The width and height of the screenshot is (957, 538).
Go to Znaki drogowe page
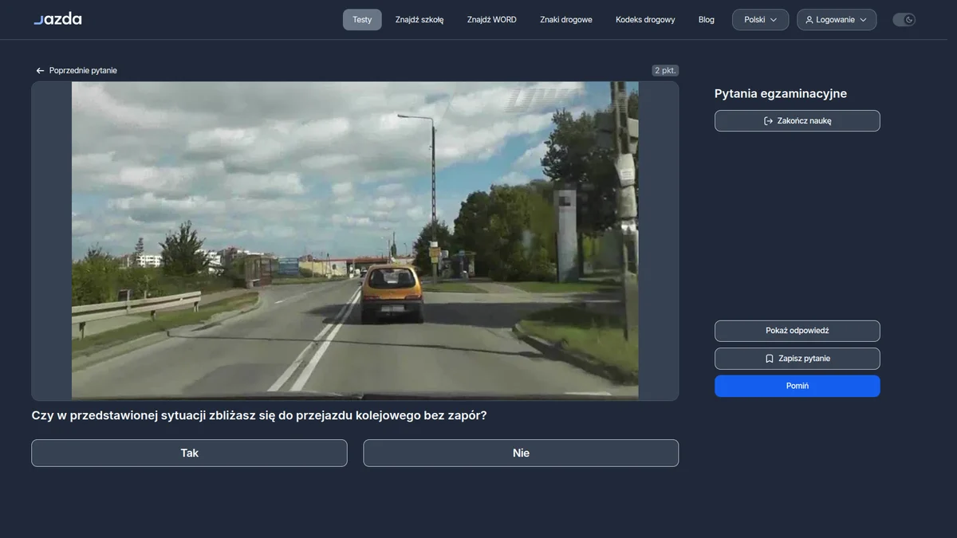(566, 20)
